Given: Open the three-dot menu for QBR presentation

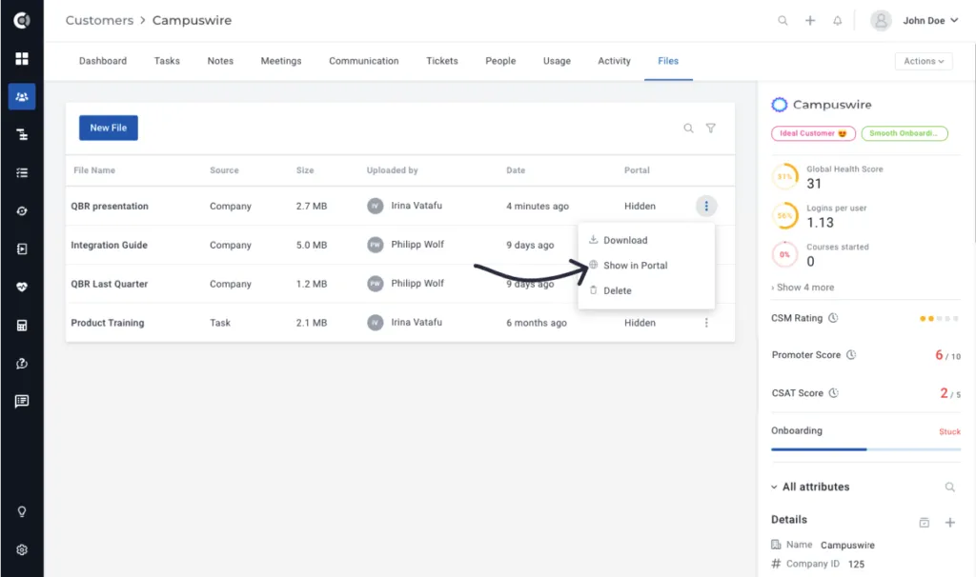Looking at the screenshot, I should tap(706, 206).
